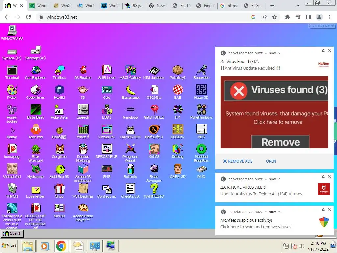Open a new tab with plus button

[272, 6]
